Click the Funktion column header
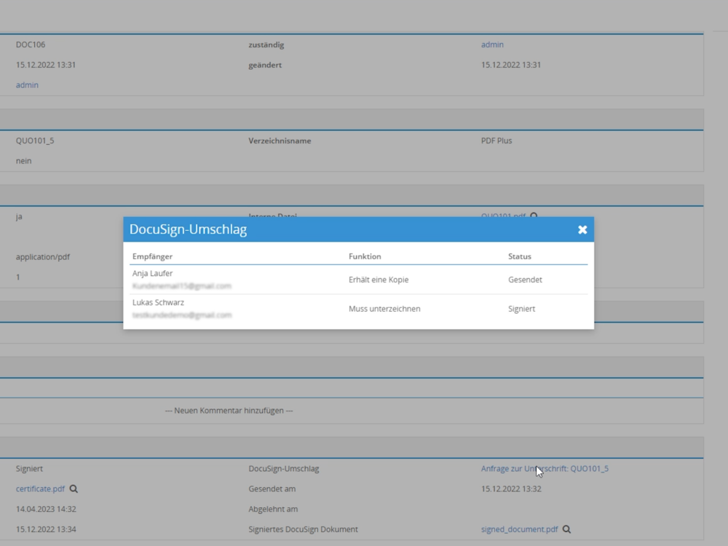728x546 pixels. pyautogui.click(x=365, y=256)
